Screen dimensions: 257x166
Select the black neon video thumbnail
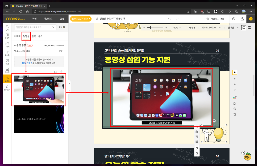[x=39, y=119]
